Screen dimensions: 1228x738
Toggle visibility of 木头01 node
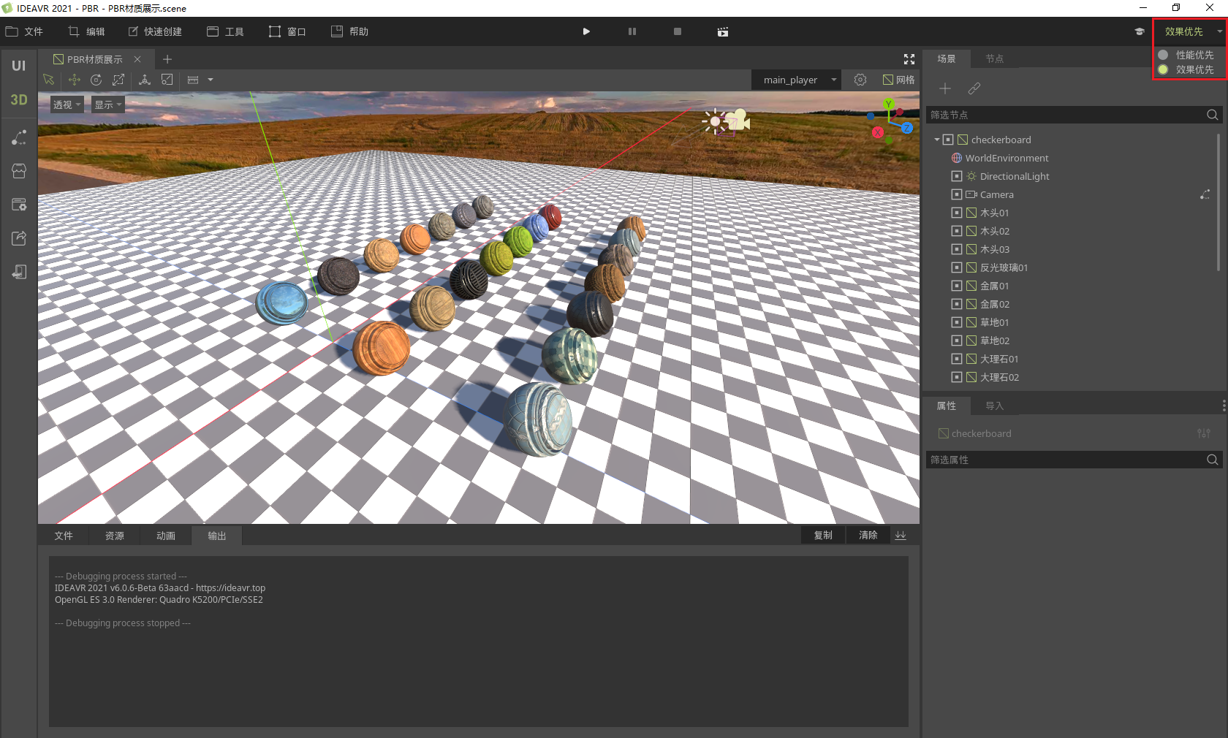(x=957, y=213)
